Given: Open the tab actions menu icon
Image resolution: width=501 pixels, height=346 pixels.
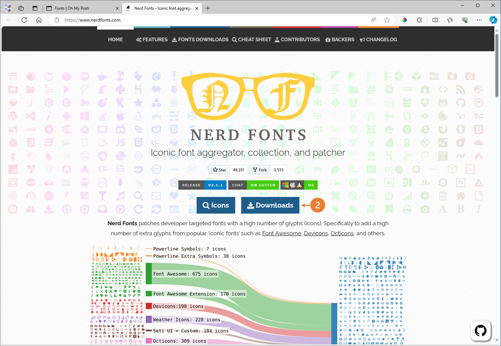Looking at the screenshot, I should coord(35,8).
